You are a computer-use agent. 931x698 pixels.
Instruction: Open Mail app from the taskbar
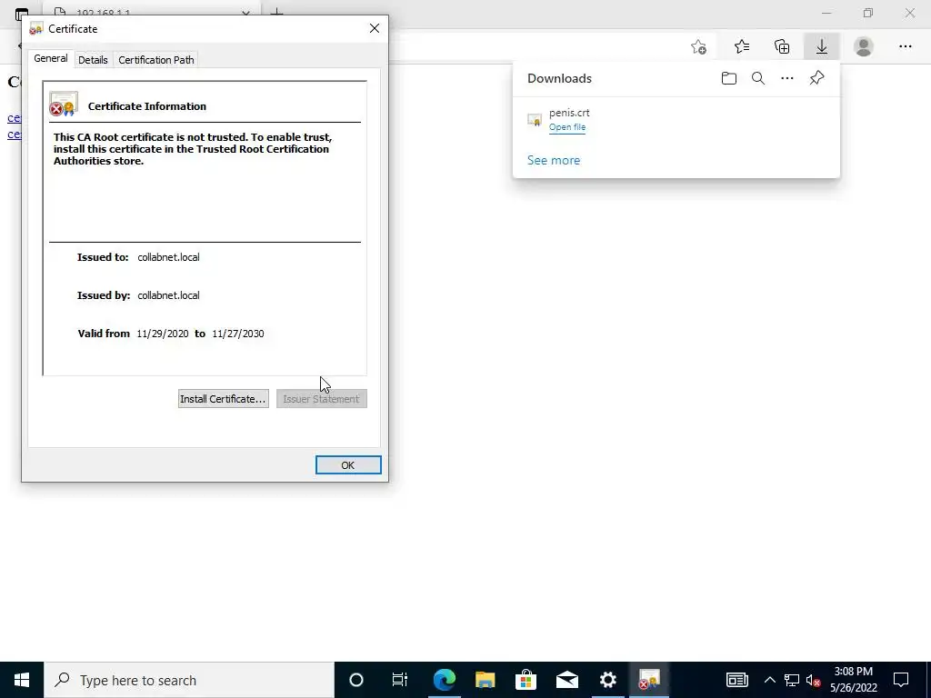pos(567,680)
